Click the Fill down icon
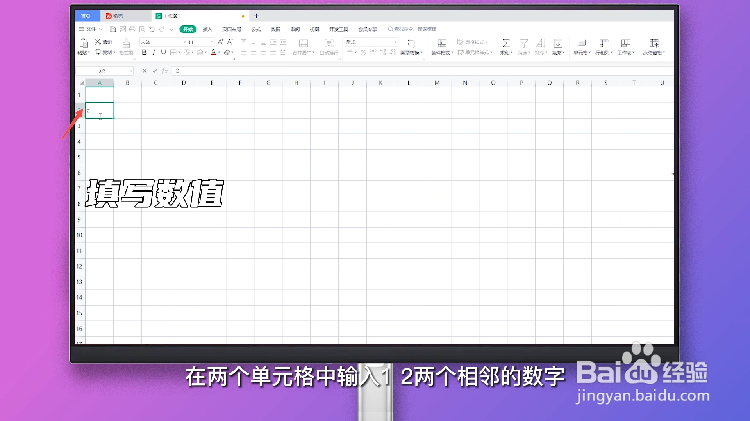The width and height of the screenshot is (750, 421). [558, 43]
